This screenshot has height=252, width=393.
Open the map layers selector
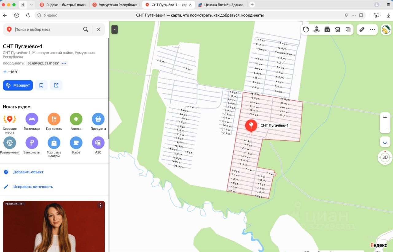(348, 29)
